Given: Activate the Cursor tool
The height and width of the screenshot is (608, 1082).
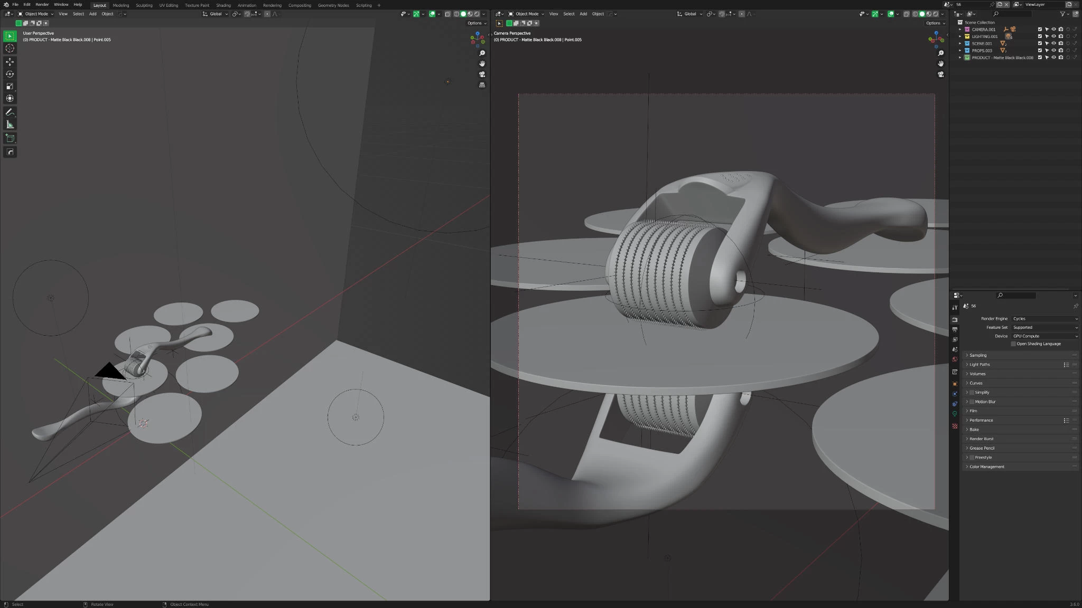Looking at the screenshot, I should 10,48.
